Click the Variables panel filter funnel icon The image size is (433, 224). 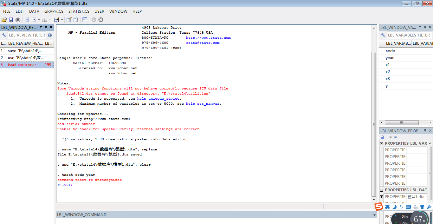click(x=420, y=27)
